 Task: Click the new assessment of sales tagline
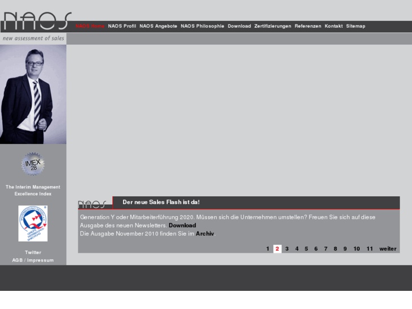coord(33,39)
